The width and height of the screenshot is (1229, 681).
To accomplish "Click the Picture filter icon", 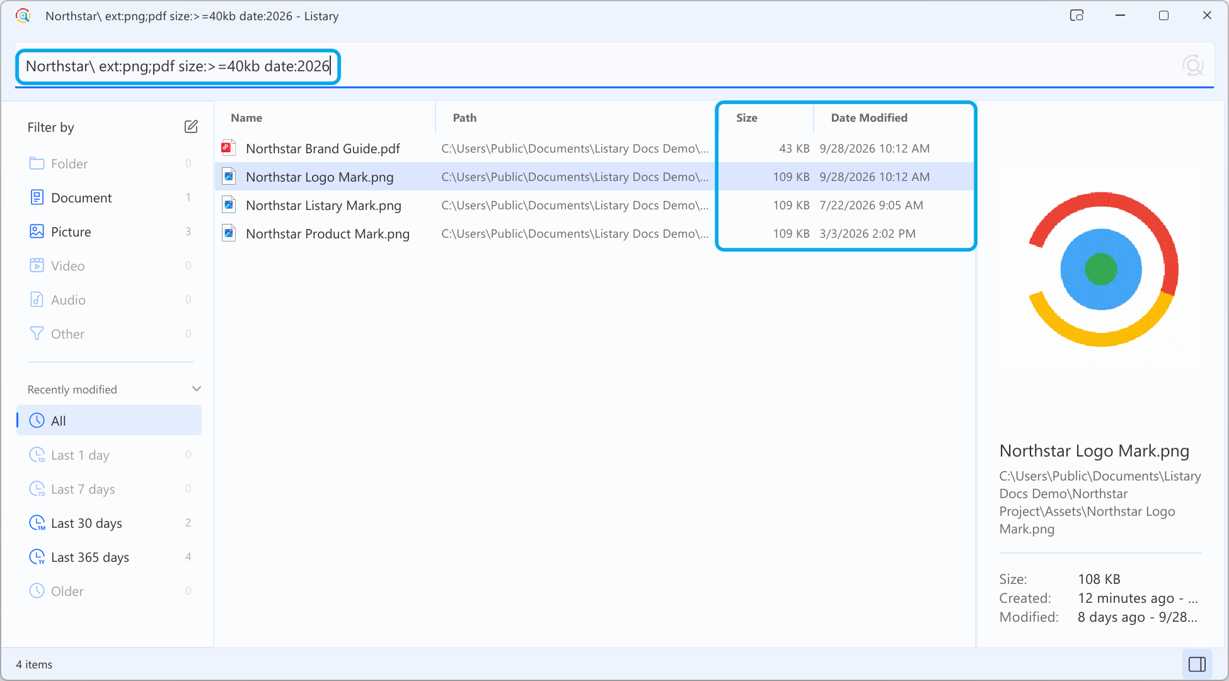I will (37, 231).
